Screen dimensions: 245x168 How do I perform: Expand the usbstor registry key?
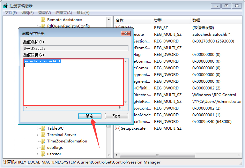[37, 154]
